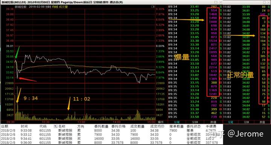Select the order row at 9:34:41

click(x=112, y=139)
